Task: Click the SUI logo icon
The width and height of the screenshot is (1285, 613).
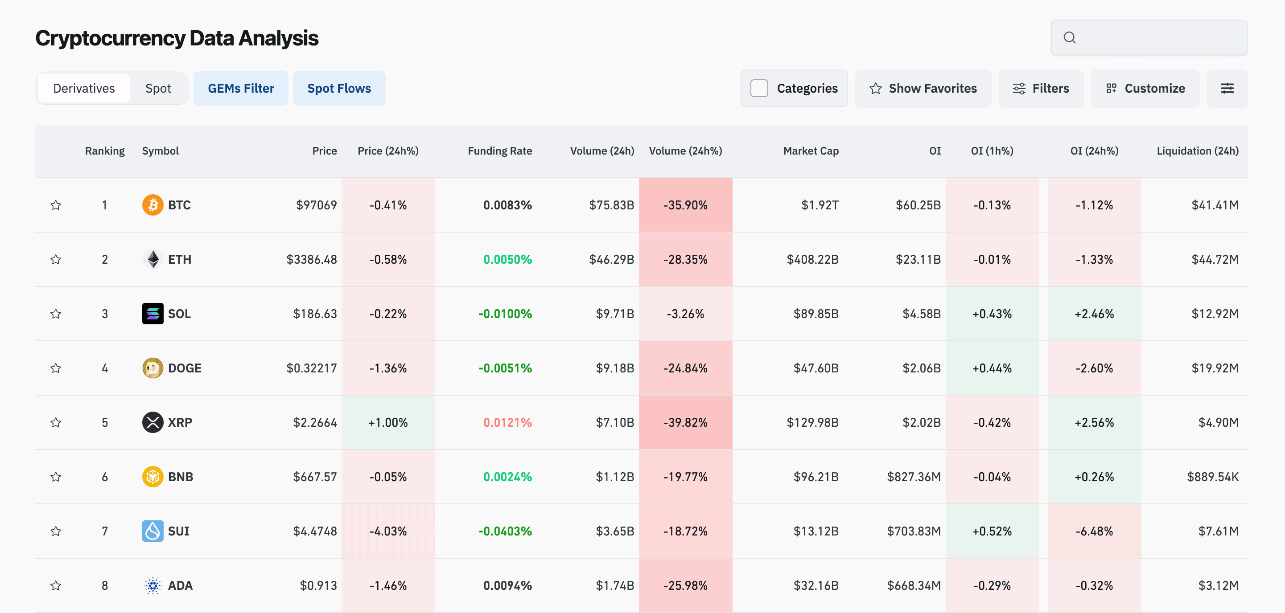Action: (152, 531)
